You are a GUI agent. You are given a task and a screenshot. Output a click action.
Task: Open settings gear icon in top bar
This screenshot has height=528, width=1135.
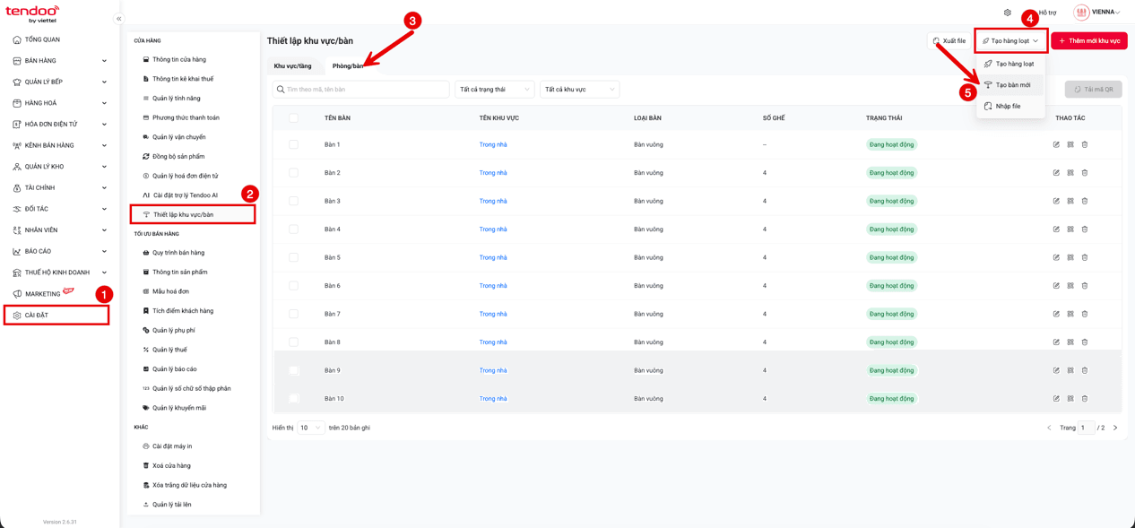[1008, 13]
